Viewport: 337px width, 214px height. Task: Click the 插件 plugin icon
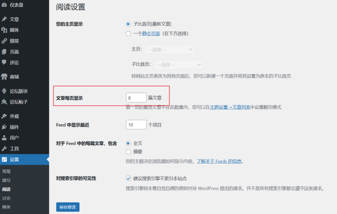click(x=4, y=127)
